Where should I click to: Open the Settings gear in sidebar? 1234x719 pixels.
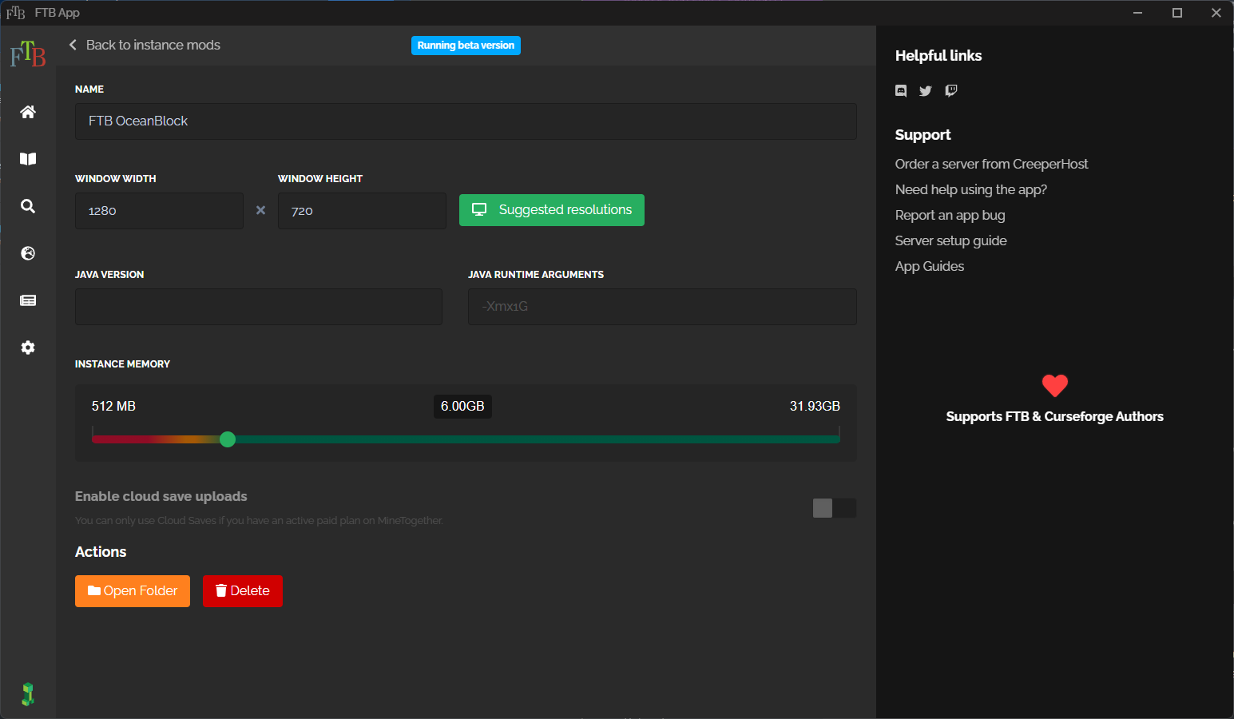point(28,348)
